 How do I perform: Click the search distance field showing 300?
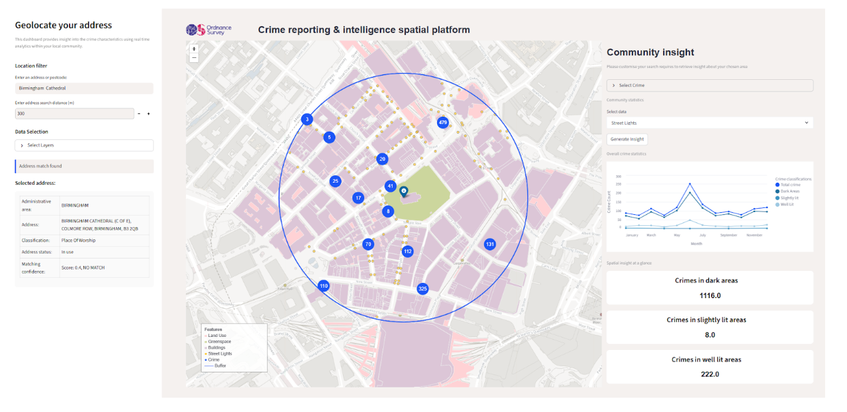(74, 114)
